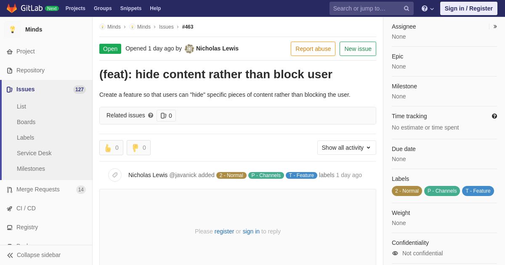Click the first Minds breadcrumb icon

click(x=102, y=27)
